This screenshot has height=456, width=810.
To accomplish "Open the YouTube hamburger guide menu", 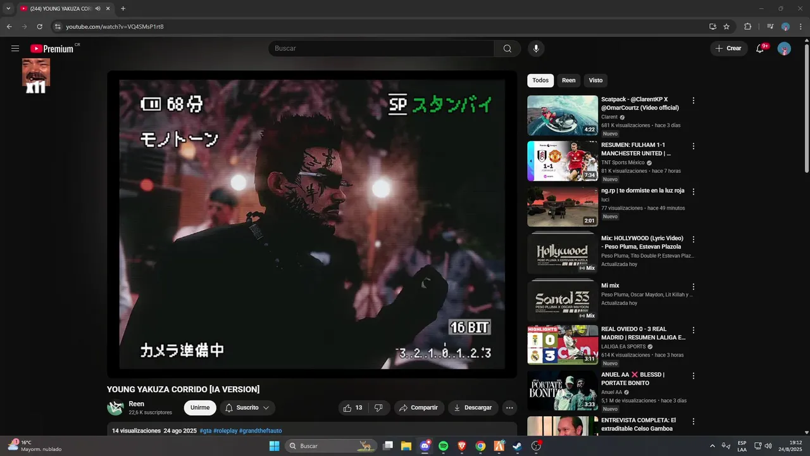I will (15, 49).
